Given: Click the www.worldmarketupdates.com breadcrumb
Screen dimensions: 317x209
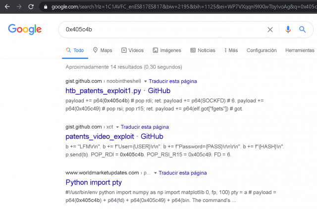Looking at the screenshot, I should click(x=108, y=173).
